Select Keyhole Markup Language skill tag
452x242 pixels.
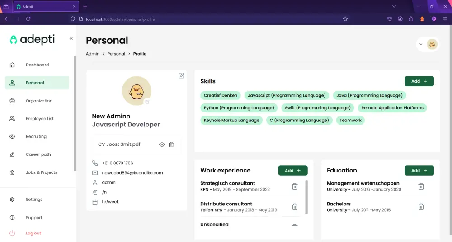[x=231, y=121]
